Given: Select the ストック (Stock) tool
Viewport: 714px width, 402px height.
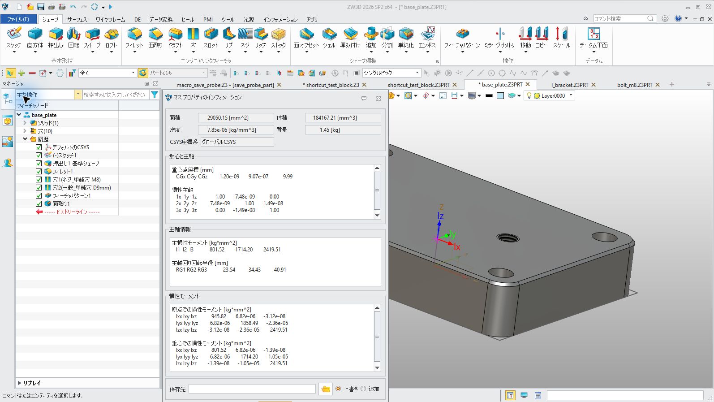Looking at the screenshot, I should click(x=278, y=38).
